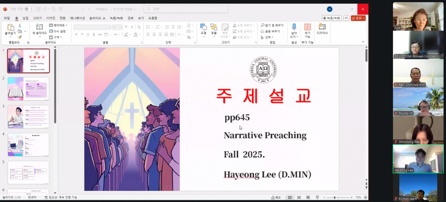Start Slide Show from status bar icon
The width and height of the screenshot is (446, 202).
[x=317, y=198]
